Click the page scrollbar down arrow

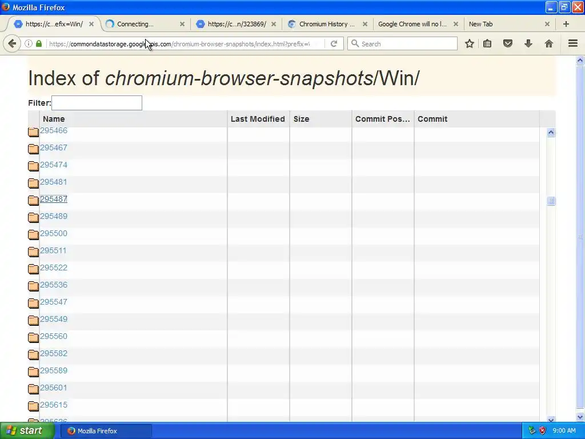point(580,417)
